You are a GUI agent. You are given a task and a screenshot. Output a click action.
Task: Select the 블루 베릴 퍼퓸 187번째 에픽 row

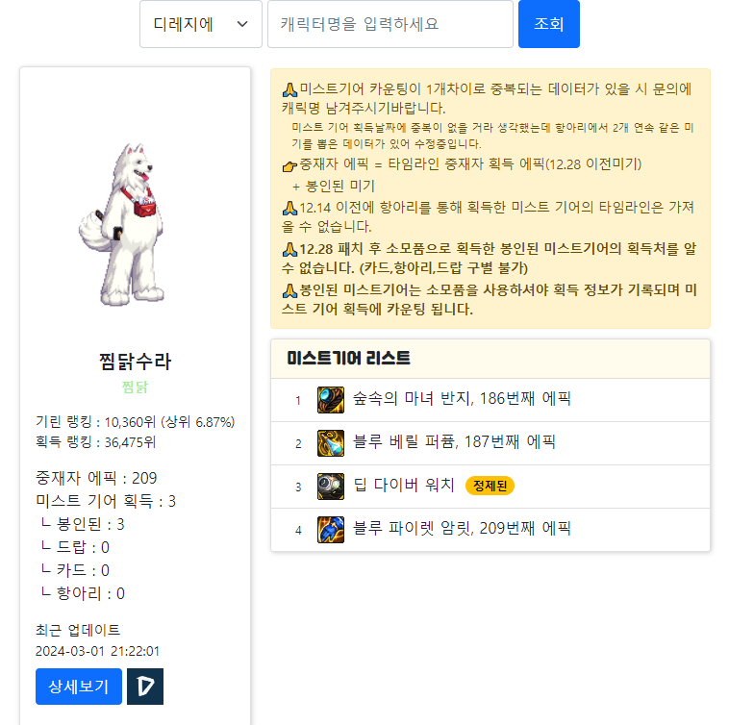click(490, 443)
